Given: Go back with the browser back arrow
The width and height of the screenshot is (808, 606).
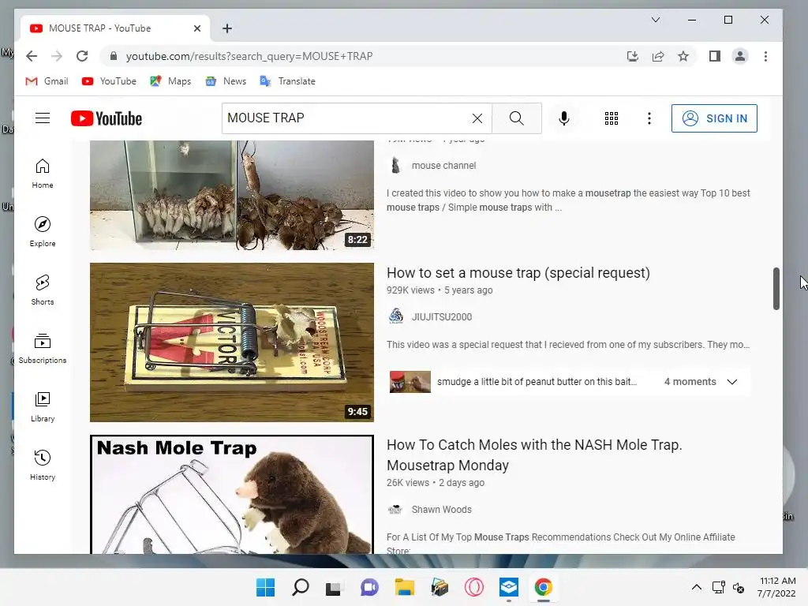Looking at the screenshot, I should pyautogui.click(x=32, y=56).
